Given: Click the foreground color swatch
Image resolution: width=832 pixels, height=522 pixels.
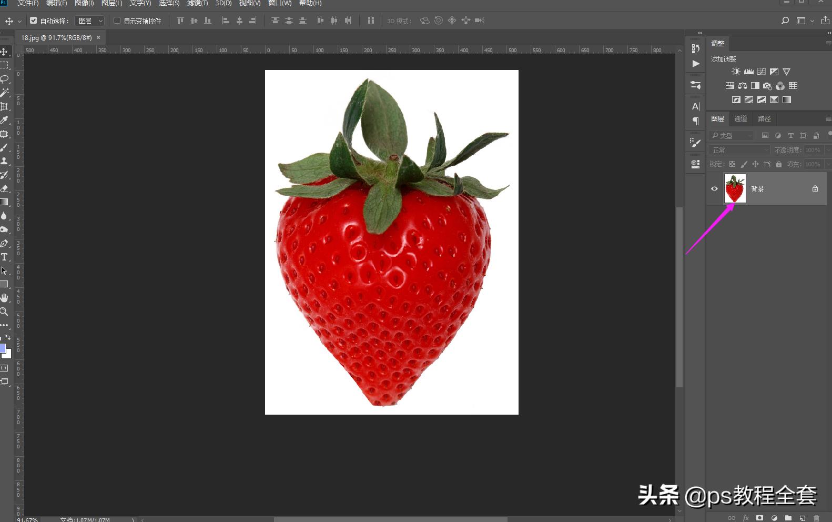Looking at the screenshot, I should click(3, 348).
